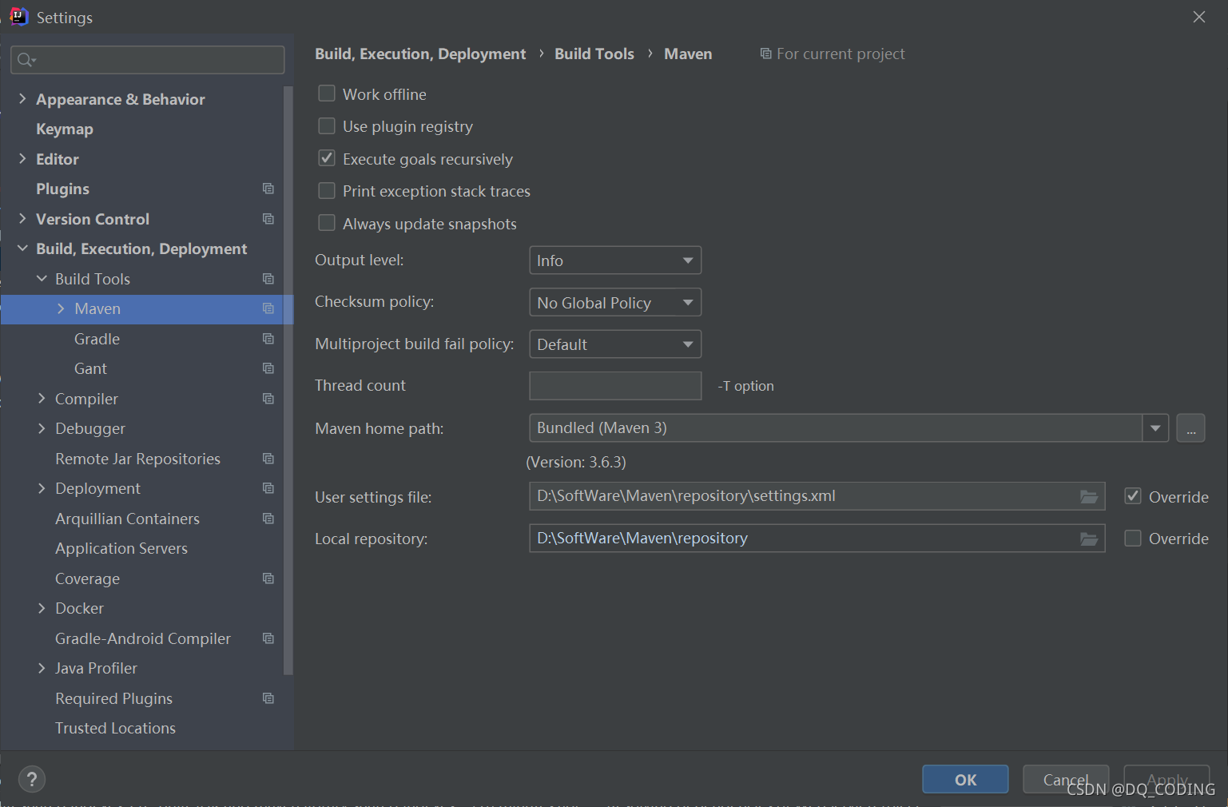Click the project-level icon beside Maven row
The width and height of the screenshot is (1228, 807).
click(268, 308)
